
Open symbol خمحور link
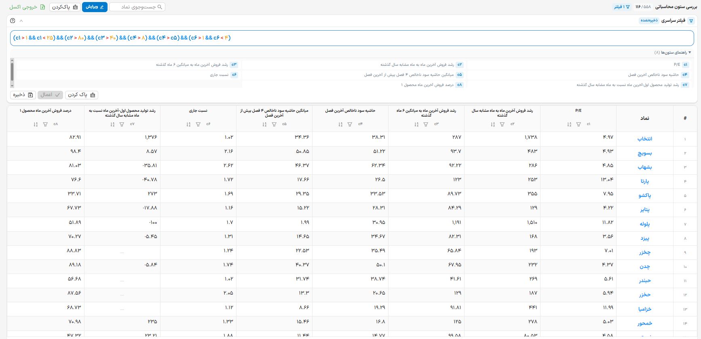point(645,323)
